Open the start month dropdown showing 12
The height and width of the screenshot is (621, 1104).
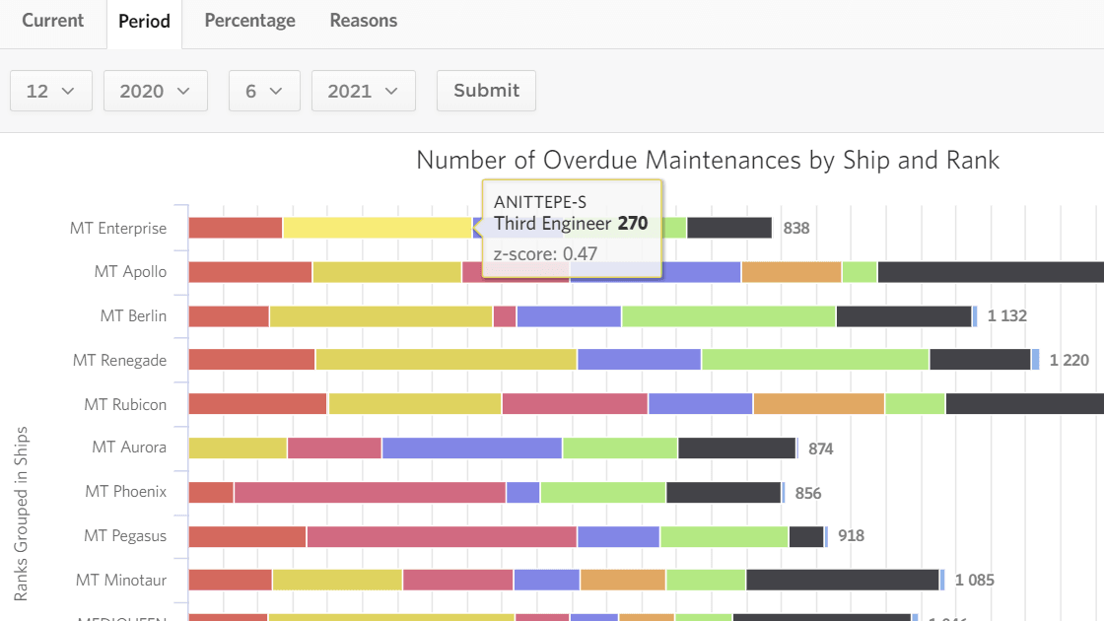pos(51,91)
